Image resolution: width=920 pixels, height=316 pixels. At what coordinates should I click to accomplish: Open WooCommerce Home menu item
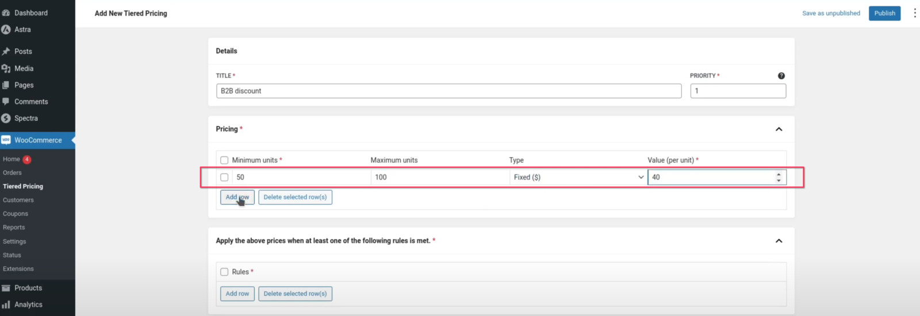[11, 159]
